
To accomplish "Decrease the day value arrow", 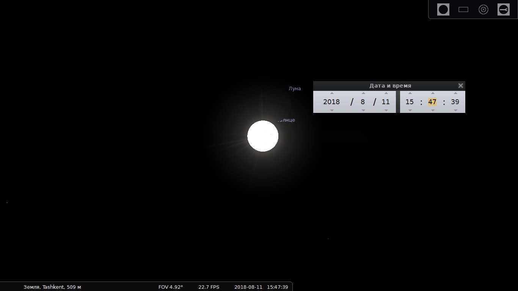I will (386, 110).
